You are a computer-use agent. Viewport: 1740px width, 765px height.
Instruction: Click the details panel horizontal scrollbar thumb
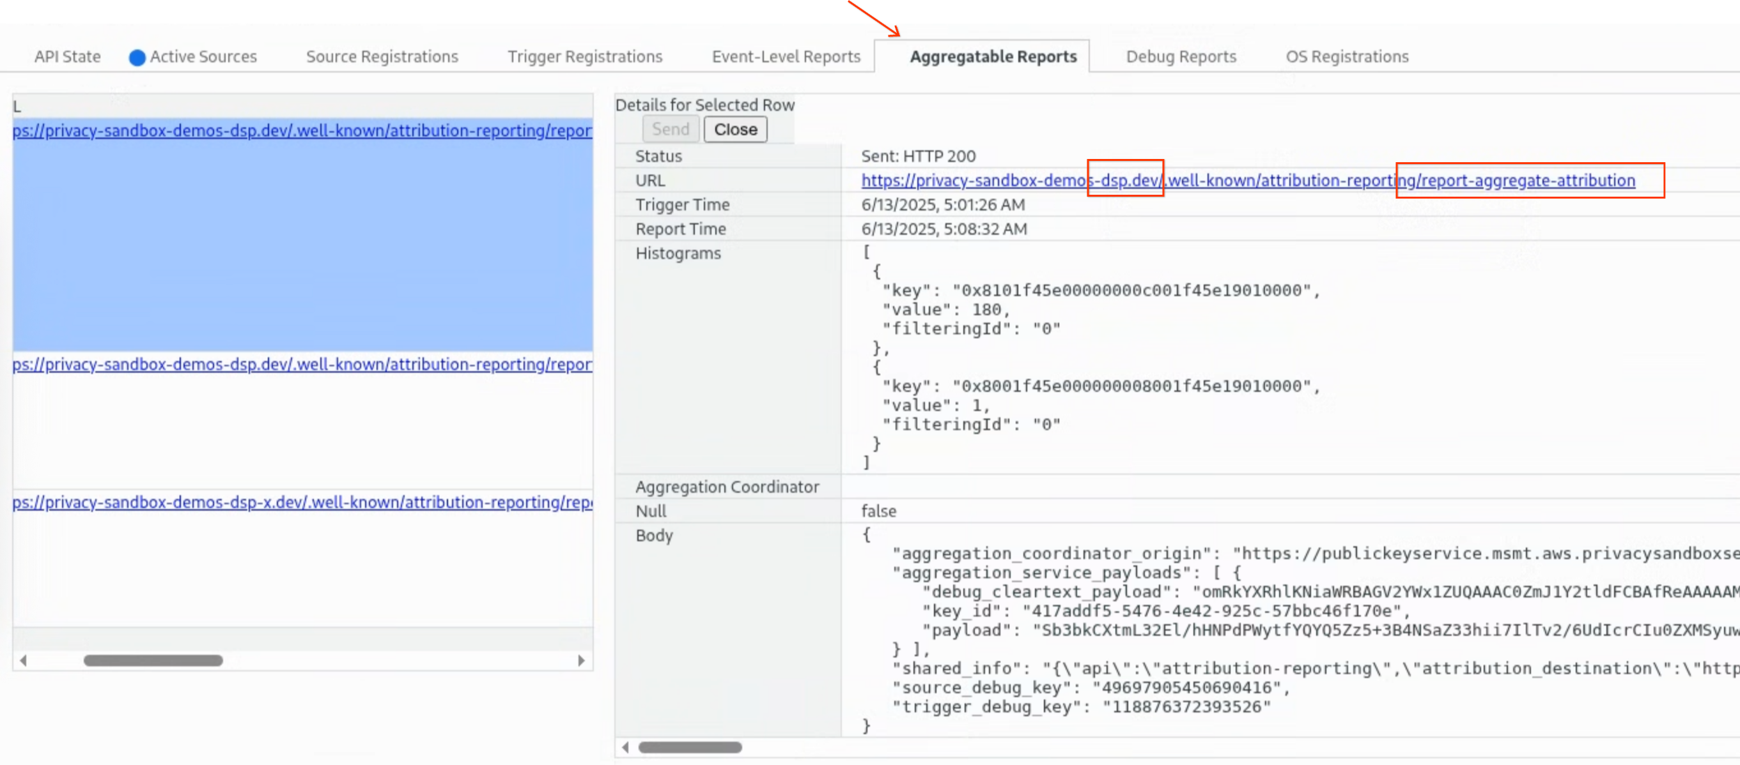pos(690,746)
